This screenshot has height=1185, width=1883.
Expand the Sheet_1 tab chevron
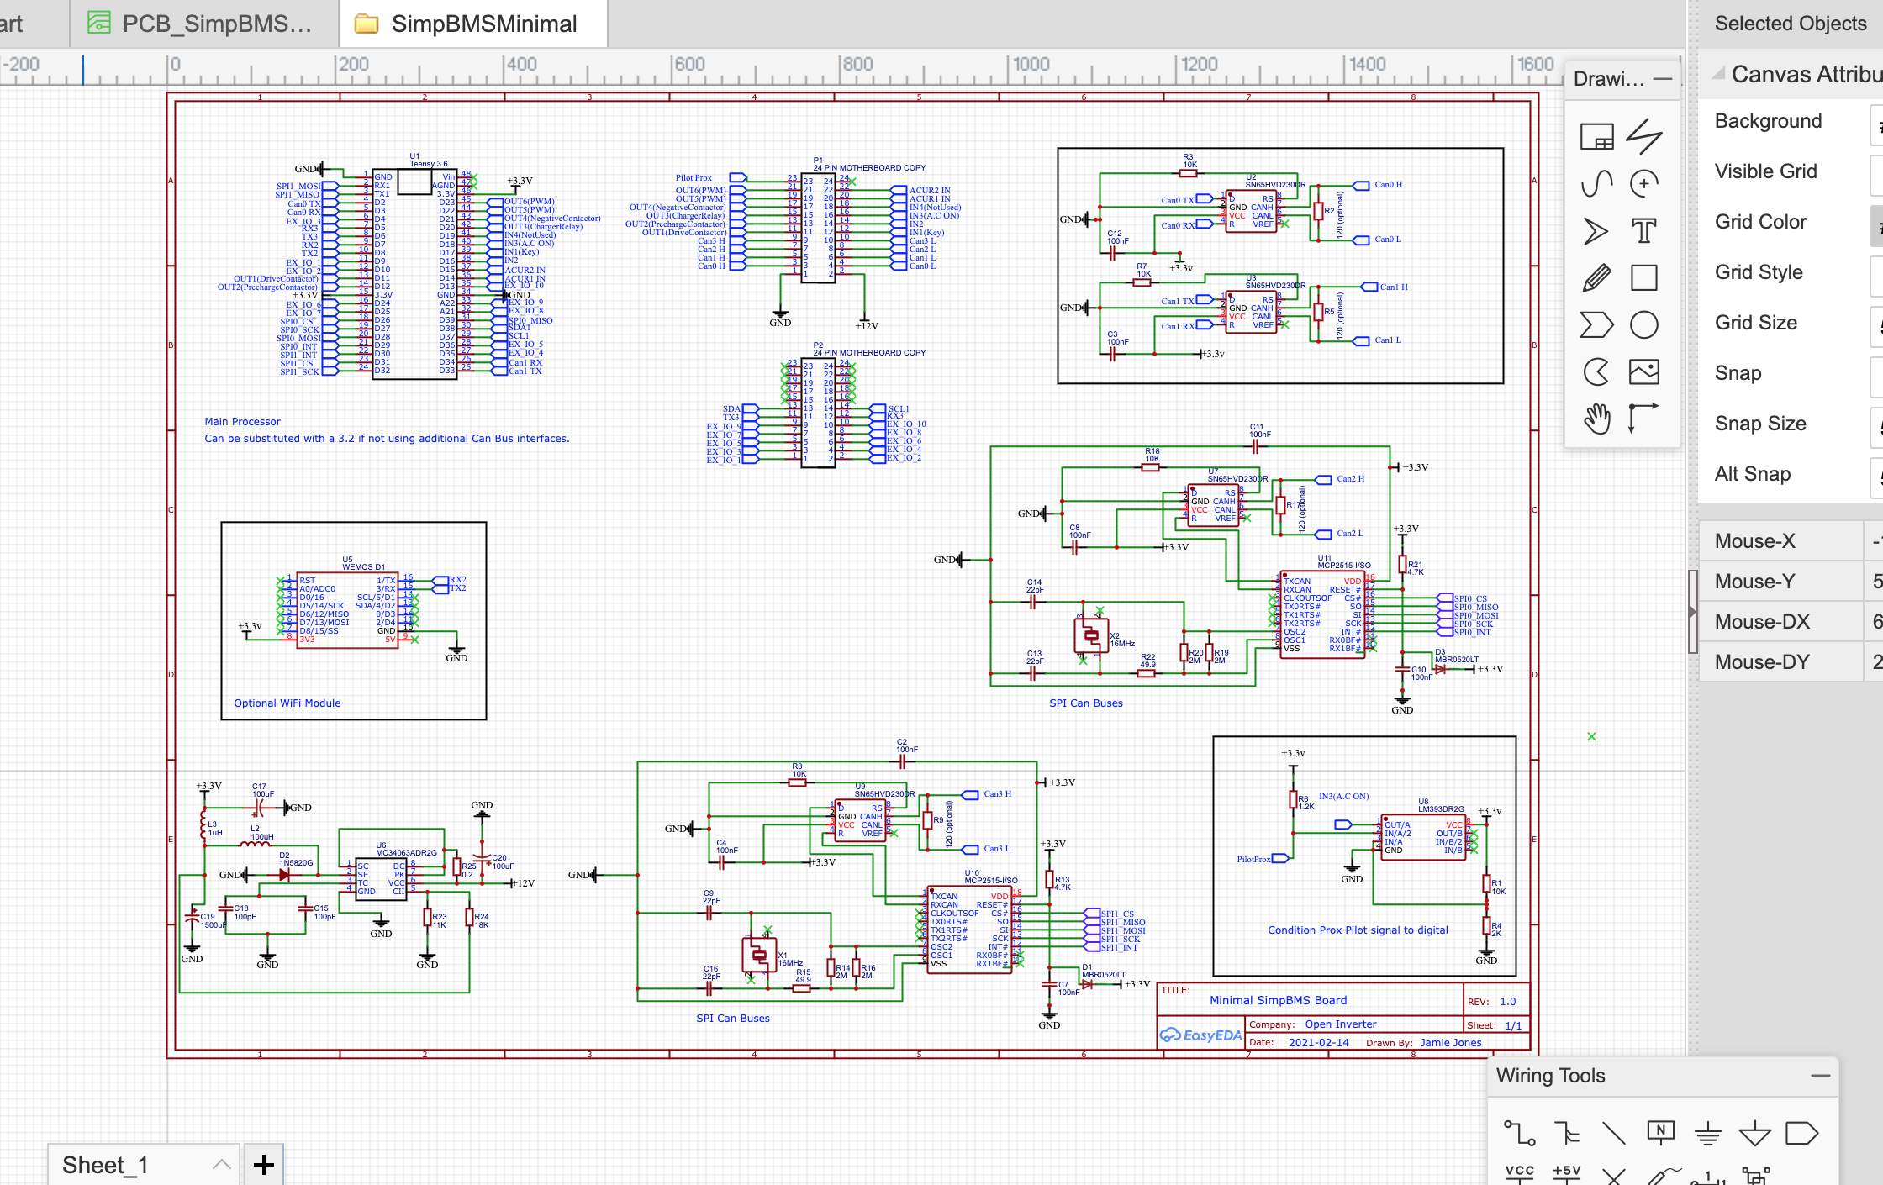221,1165
